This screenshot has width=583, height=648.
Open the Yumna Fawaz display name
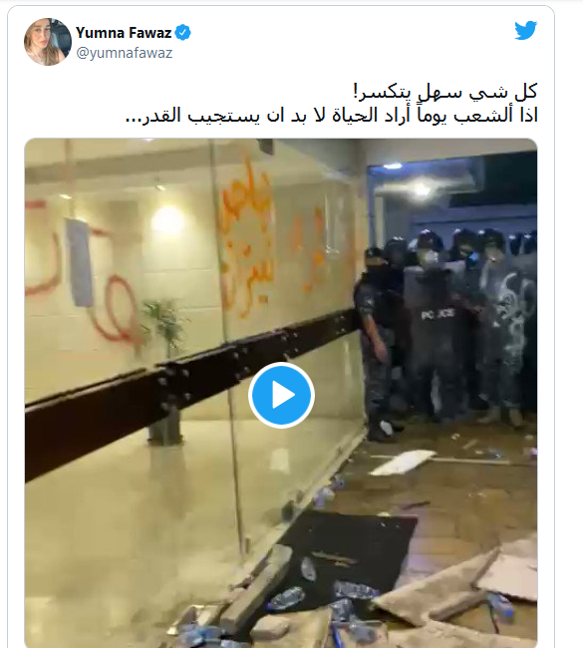(x=124, y=32)
